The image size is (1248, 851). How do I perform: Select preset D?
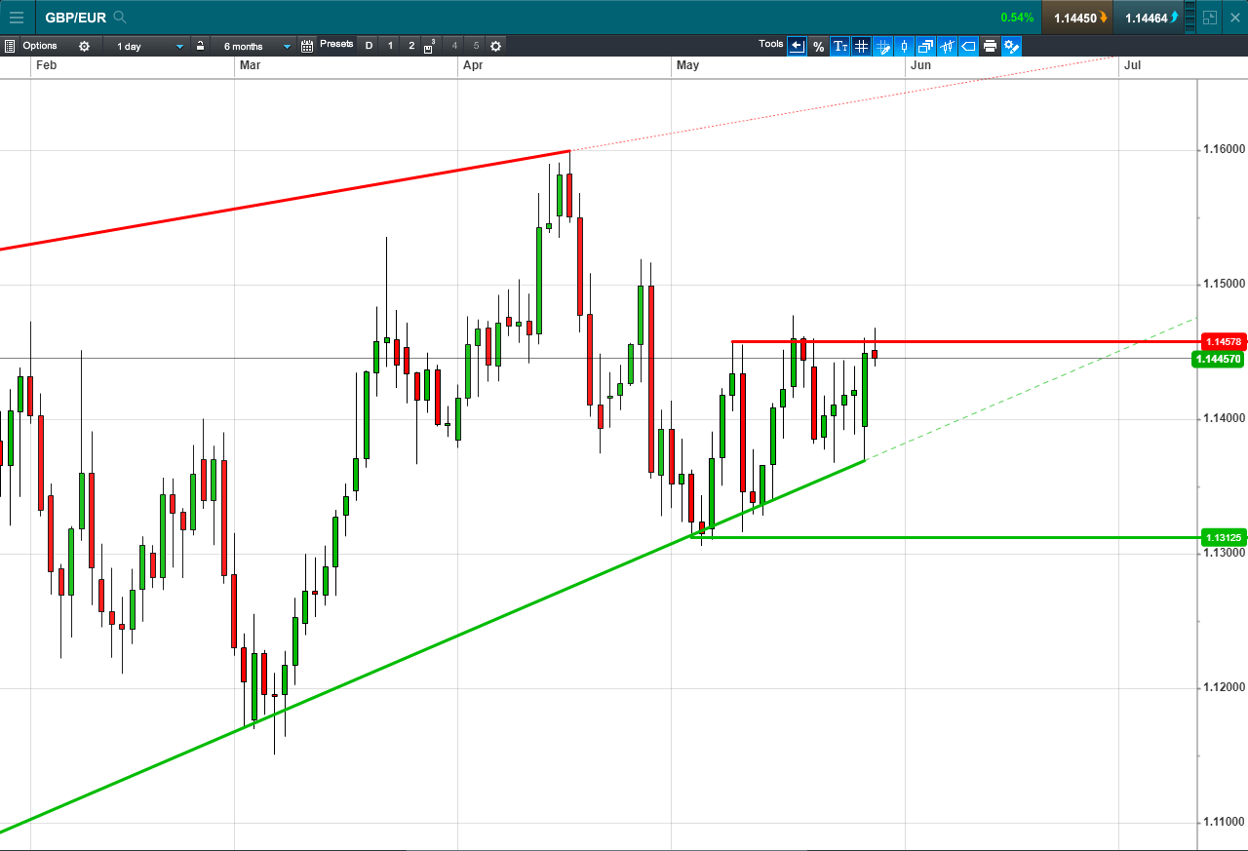[369, 46]
